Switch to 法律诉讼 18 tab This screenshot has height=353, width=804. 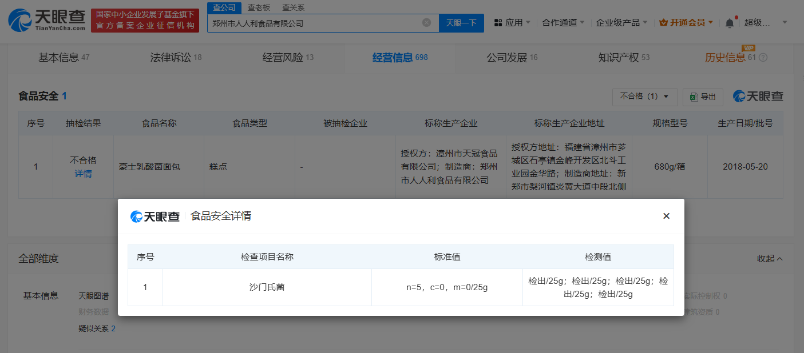pos(176,58)
